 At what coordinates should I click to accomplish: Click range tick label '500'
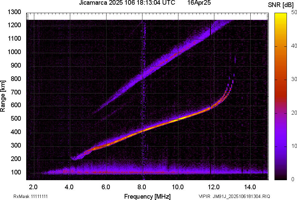(16, 119)
